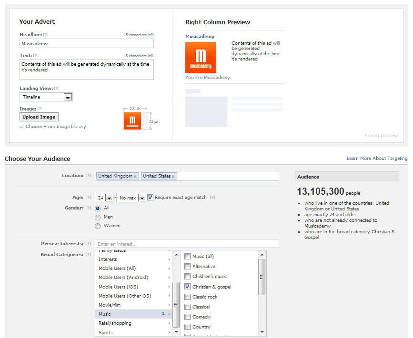Screen dimensions: 413x338
Task: Select the Men gender radio button
Action: click(98, 217)
